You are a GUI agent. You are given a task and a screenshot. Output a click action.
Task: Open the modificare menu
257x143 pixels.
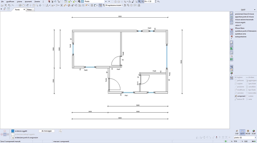10,2
